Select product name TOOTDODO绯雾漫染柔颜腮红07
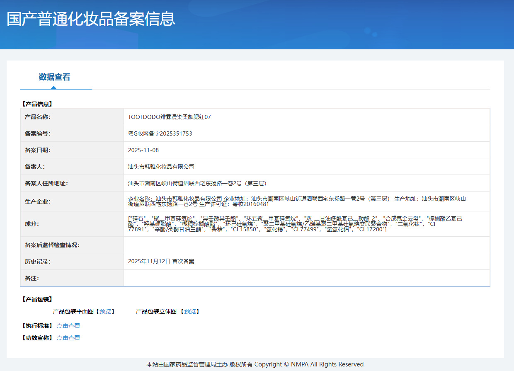 [x=170, y=117]
